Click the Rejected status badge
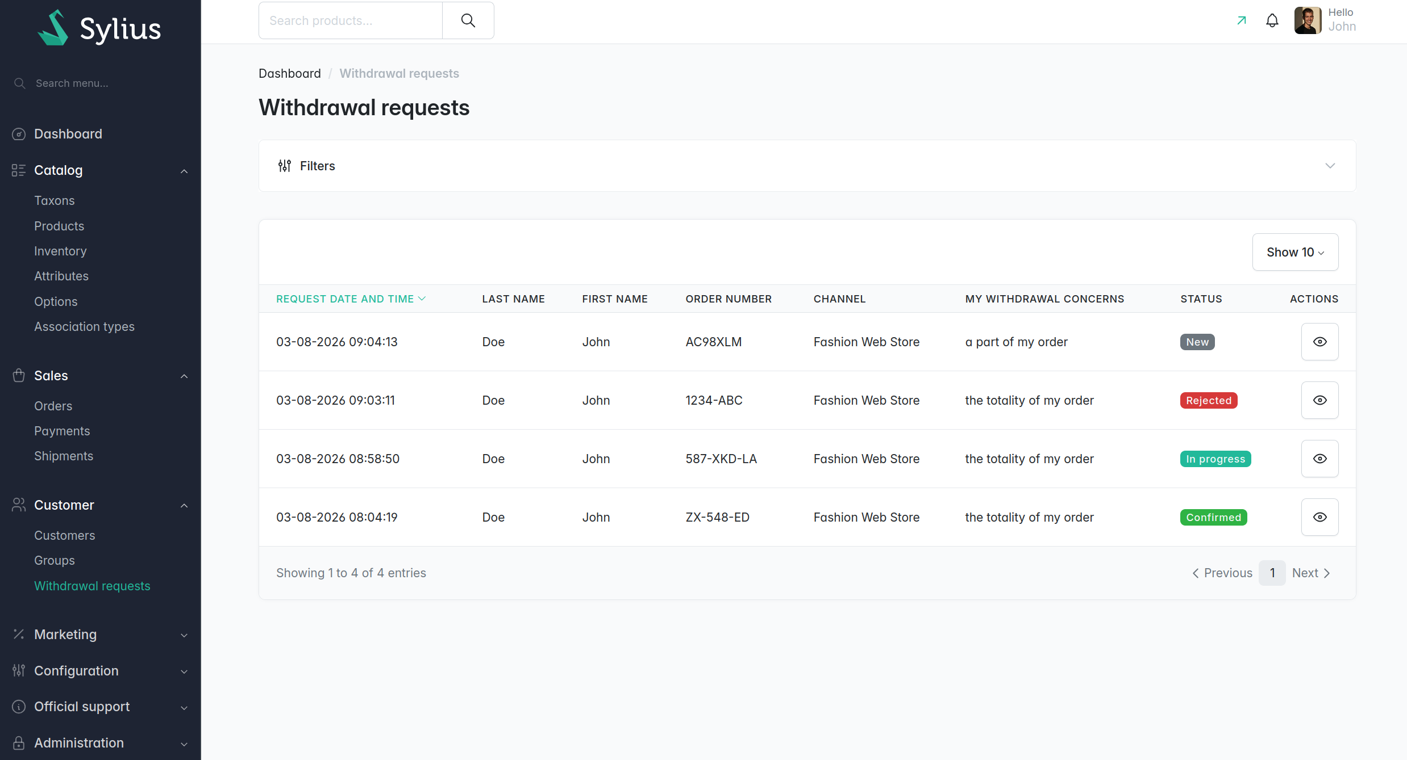 click(x=1209, y=400)
